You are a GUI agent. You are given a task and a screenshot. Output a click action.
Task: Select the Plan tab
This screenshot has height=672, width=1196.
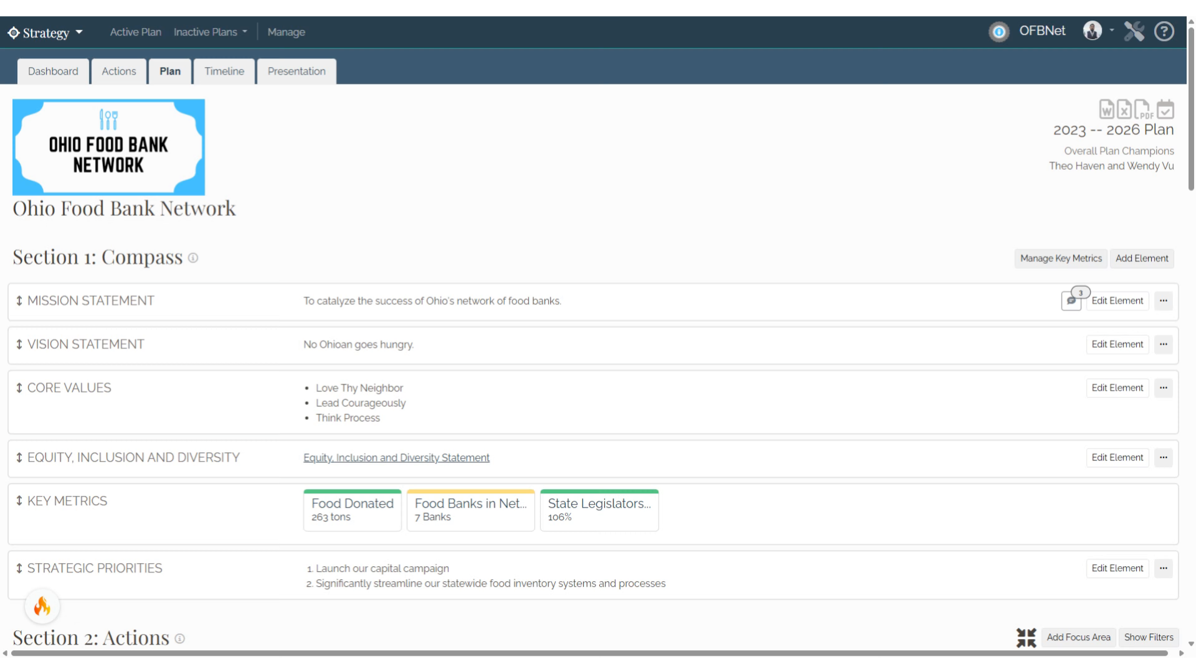tap(170, 71)
